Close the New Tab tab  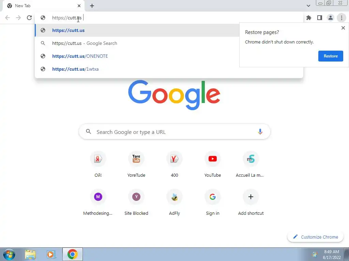click(79, 6)
